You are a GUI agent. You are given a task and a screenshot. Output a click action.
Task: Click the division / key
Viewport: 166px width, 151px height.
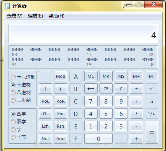point(136,101)
